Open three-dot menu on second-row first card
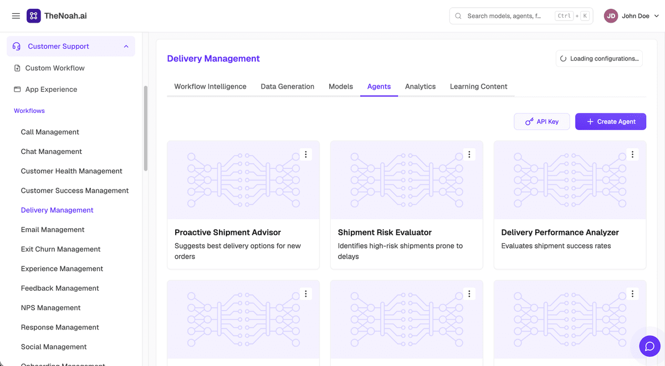The width and height of the screenshot is (665, 366). pyautogui.click(x=305, y=294)
